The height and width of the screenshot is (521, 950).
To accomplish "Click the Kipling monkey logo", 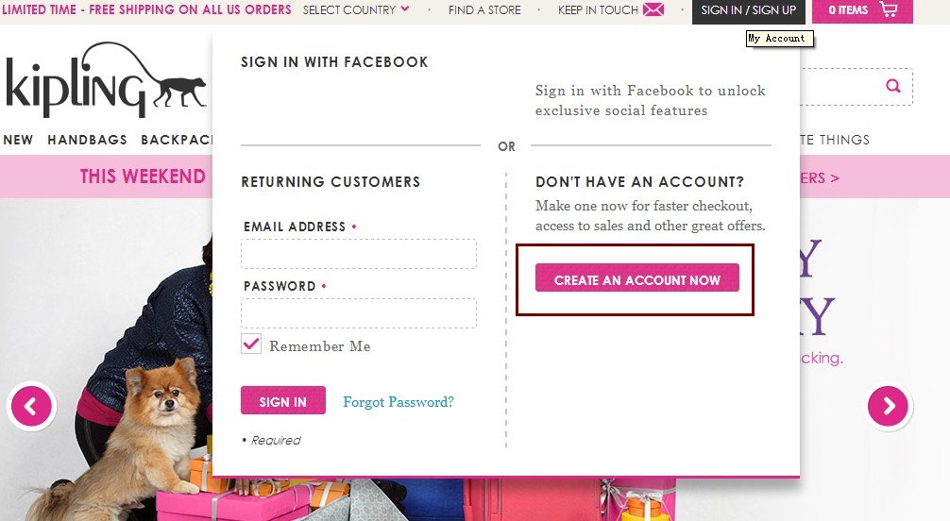I will (106, 79).
